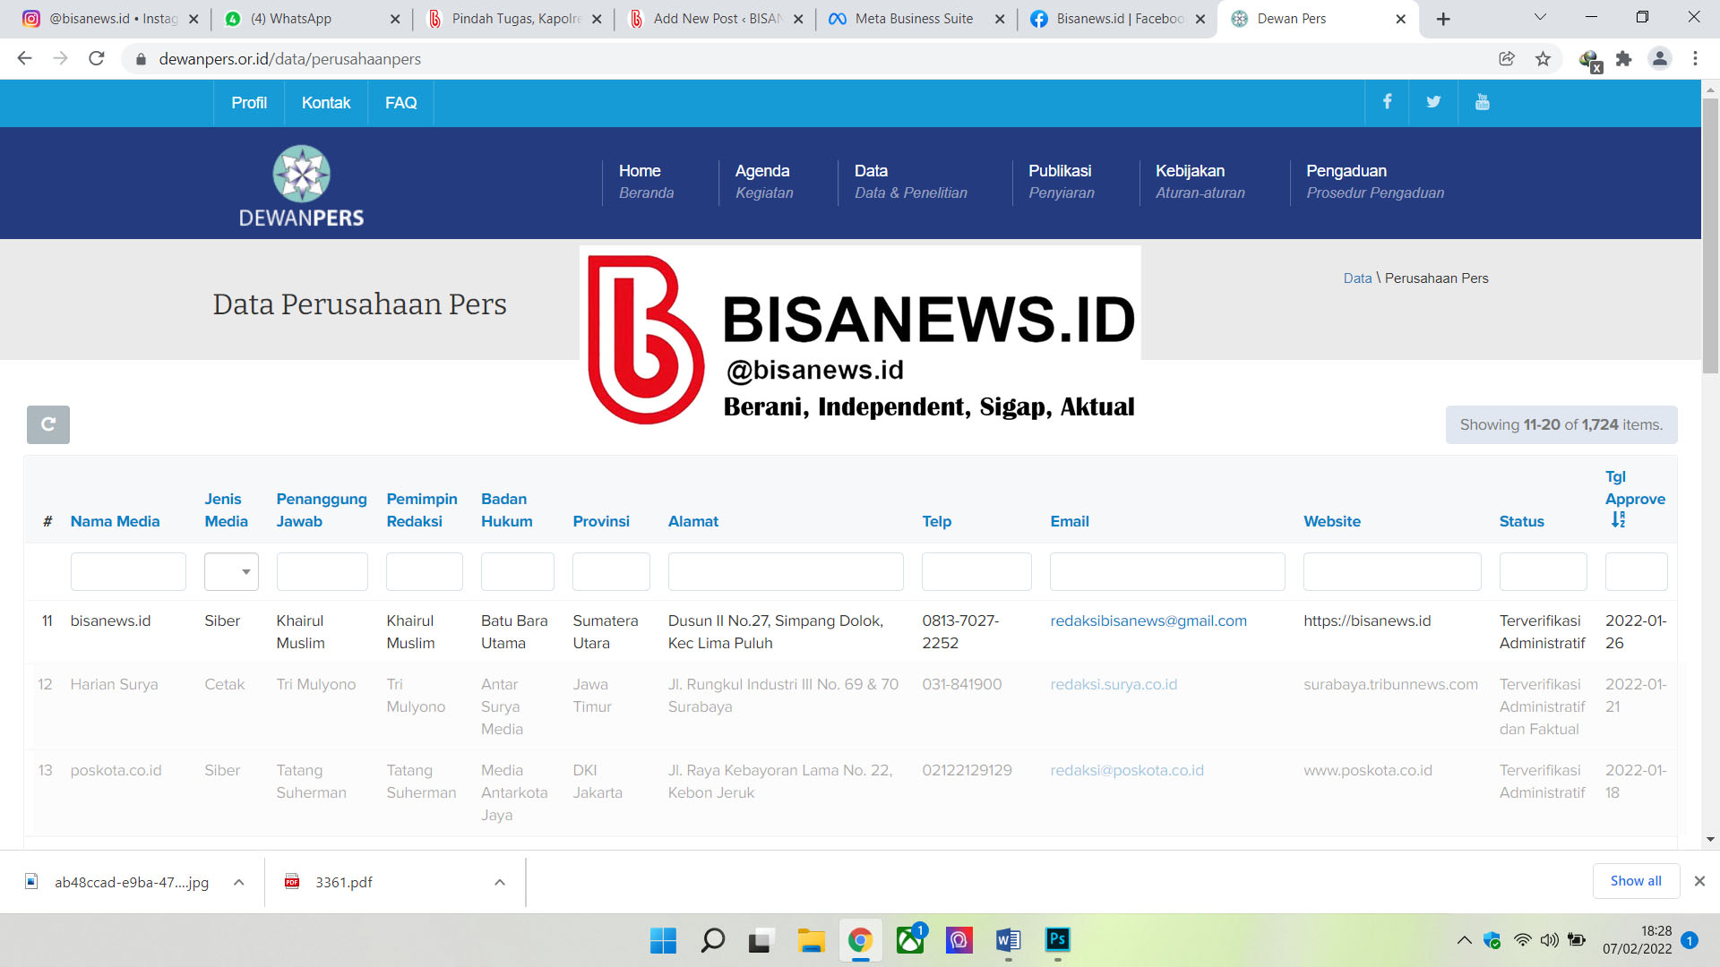Open the Publikasi menu item
The image size is (1720, 967).
click(x=1060, y=171)
